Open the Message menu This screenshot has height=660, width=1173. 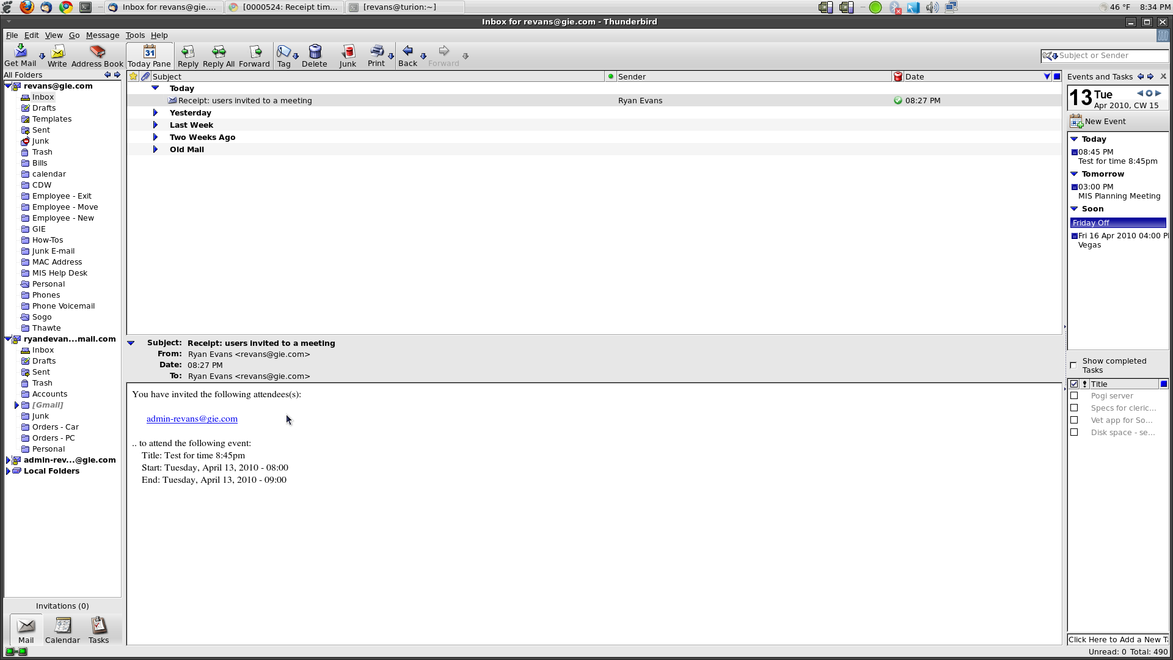click(x=102, y=35)
